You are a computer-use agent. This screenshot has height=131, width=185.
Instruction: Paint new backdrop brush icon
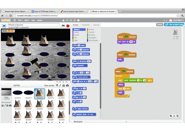5,105
